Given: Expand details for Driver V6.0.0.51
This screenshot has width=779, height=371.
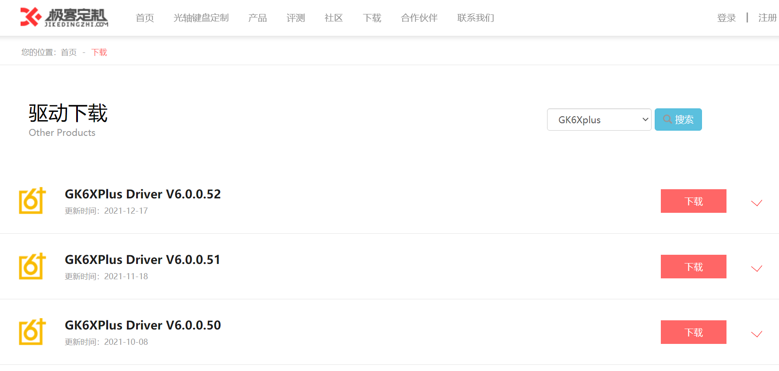Looking at the screenshot, I should tap(756, 268).
